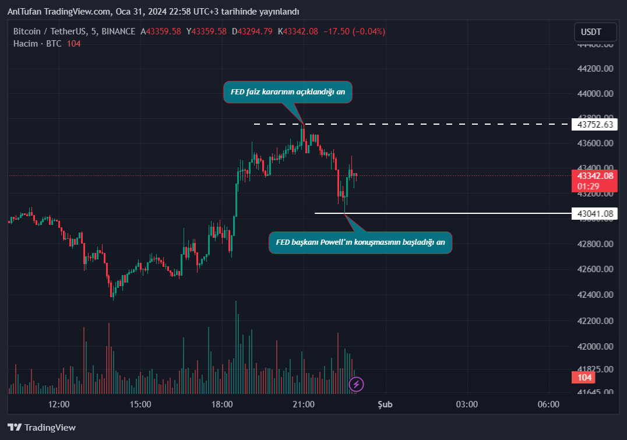Click the 43752.63 price label
627x440 pixels.
click(x=596, y=124)
